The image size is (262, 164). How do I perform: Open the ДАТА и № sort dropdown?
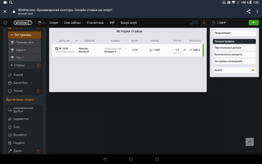77,41
